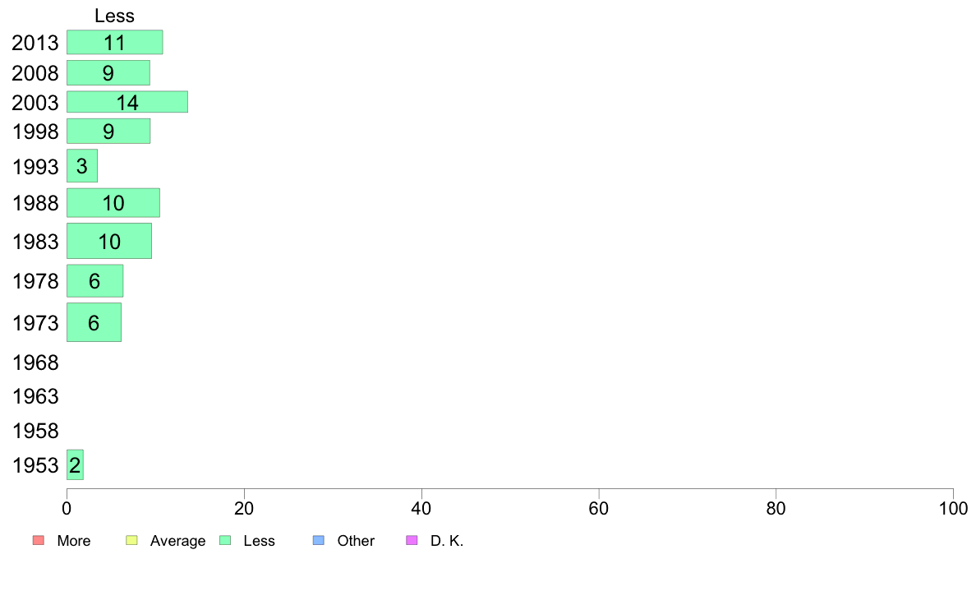Click the Average legend text label
This screenshot has height=605, width=976.
pyautogui.click(x=177, y=541)
